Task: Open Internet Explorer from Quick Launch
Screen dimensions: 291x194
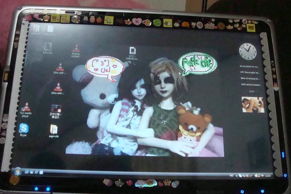Action: 36,172
